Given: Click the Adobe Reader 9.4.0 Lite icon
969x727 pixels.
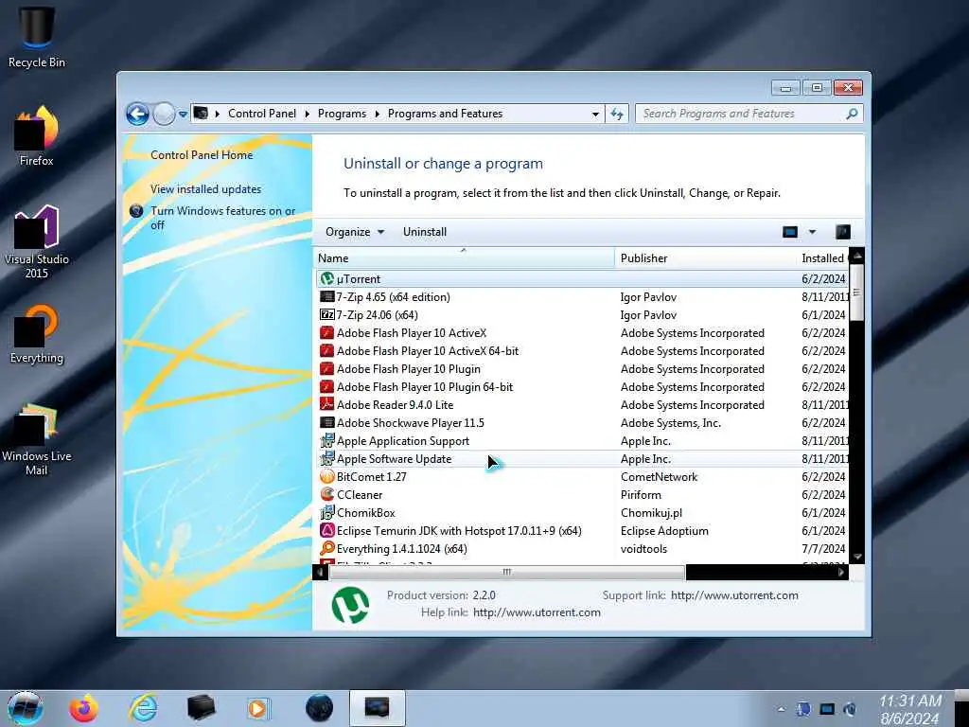Looking at the screenshot, I should click(326, 405).
